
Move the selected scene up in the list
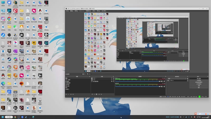(71, 94)
